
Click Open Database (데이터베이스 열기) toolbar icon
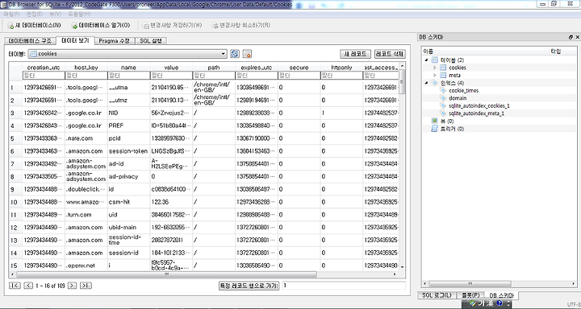(74, 26)
